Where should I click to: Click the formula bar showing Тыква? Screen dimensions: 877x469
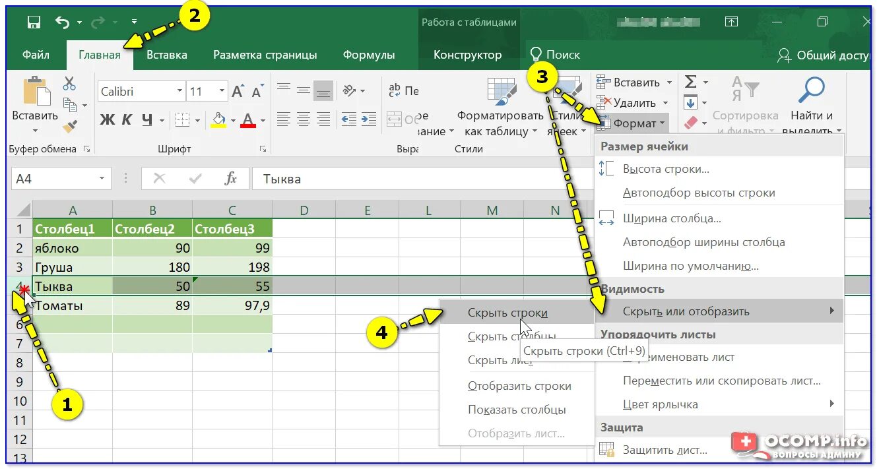(561, 179)
